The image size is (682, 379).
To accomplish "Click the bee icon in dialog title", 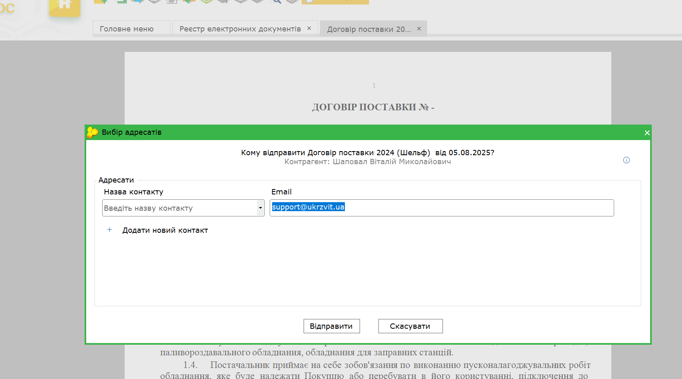I will click(92, 132).
